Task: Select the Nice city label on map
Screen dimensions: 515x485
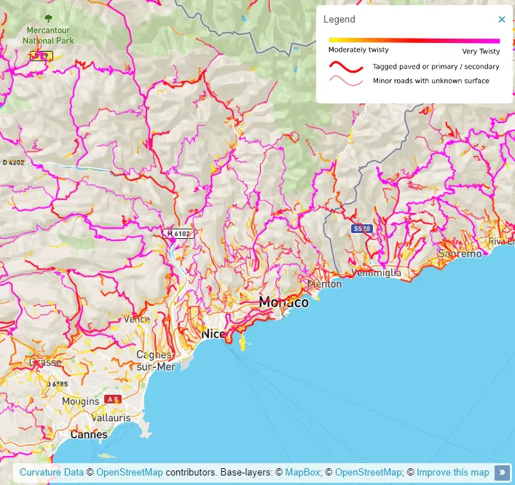Action: (x=213, y=334)
